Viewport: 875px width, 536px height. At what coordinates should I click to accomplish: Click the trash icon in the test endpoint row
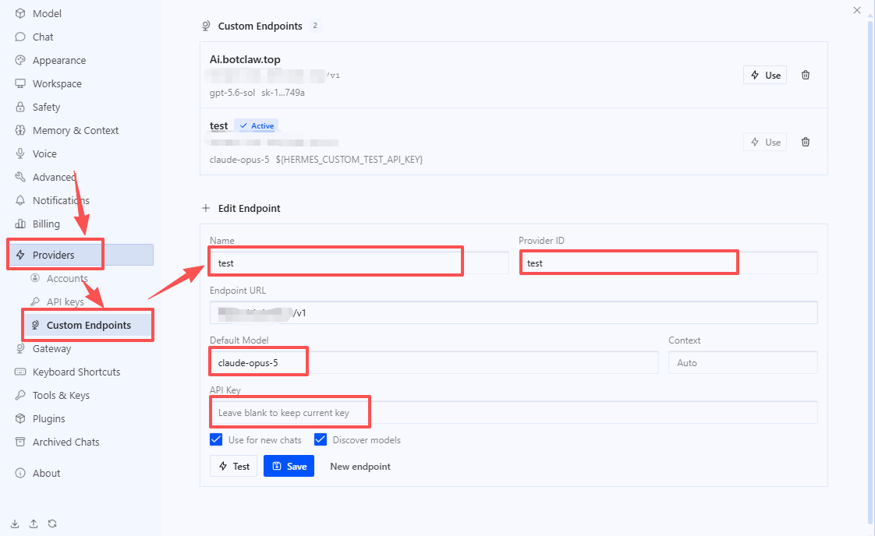806,142
